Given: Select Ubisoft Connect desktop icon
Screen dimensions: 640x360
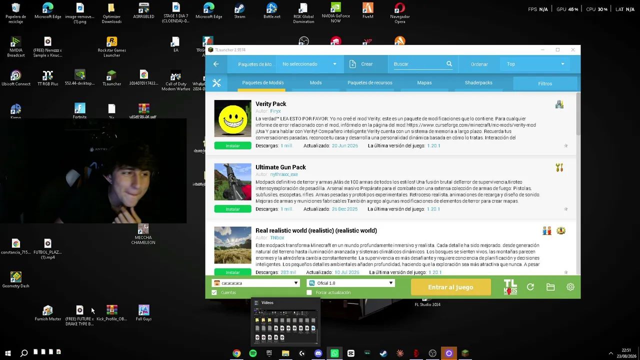Looking at the screenshot, I should [x=15, y=78].
